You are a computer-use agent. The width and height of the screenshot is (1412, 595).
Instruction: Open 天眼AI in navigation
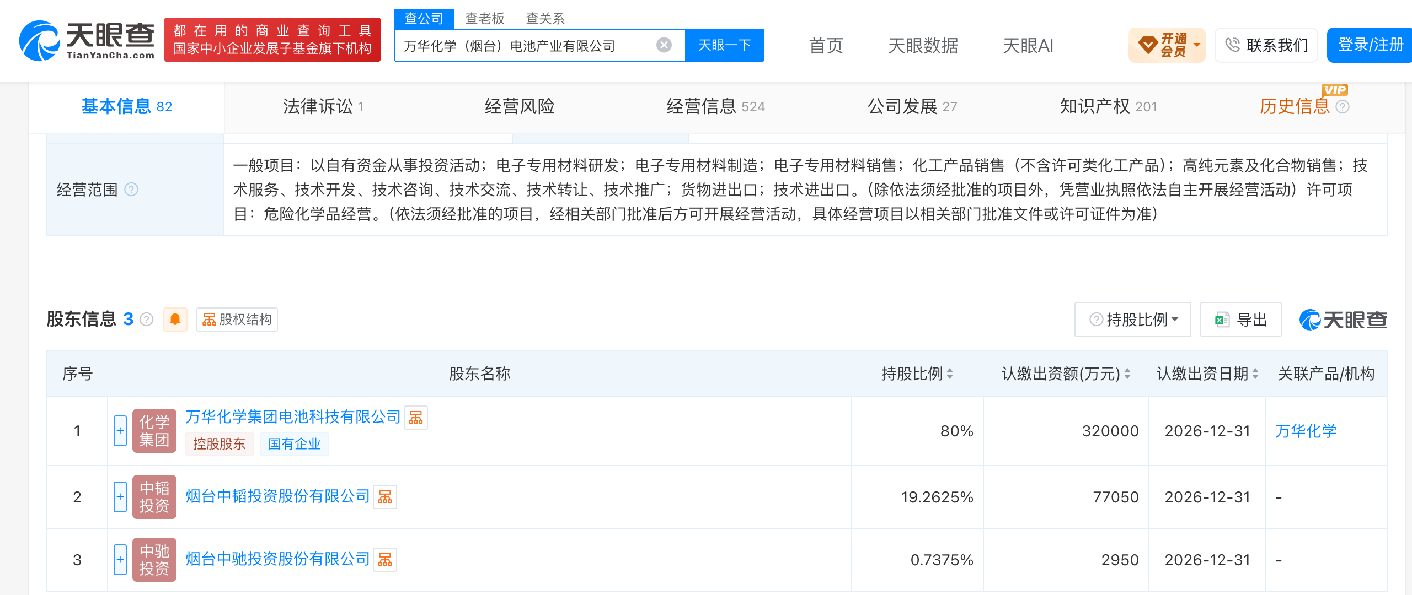[x=1028, y=45]
